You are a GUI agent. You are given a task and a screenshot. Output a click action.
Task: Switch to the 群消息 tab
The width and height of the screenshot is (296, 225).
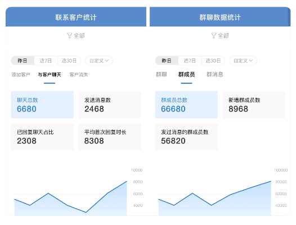(x=215, y=75)
